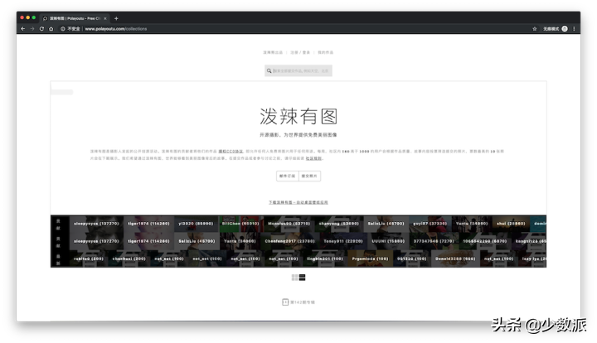Click the address bar showing www.polayoutu.com/collections
Viewport: 597px width, 343px height.
116,29
